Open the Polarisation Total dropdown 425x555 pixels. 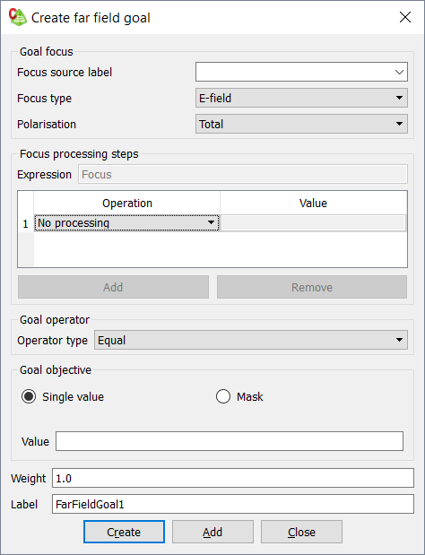(301, 124)
